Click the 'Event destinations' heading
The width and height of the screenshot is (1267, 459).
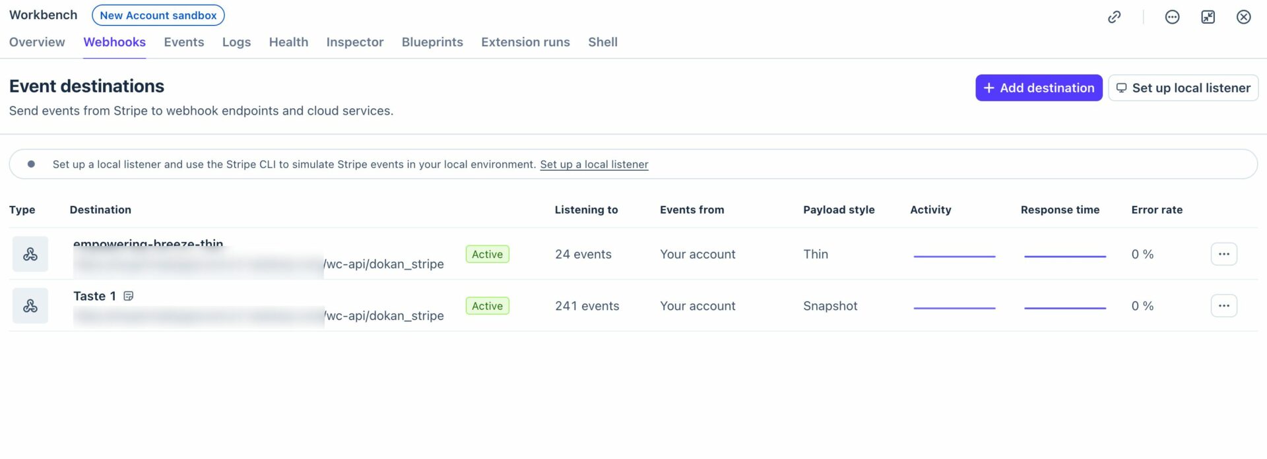(x=86, y=86)
